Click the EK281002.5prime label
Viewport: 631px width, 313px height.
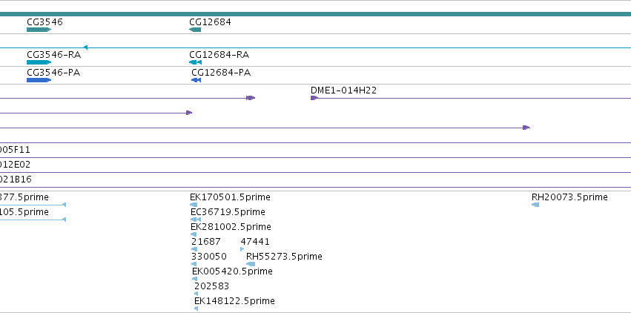[x=231, y=227]
